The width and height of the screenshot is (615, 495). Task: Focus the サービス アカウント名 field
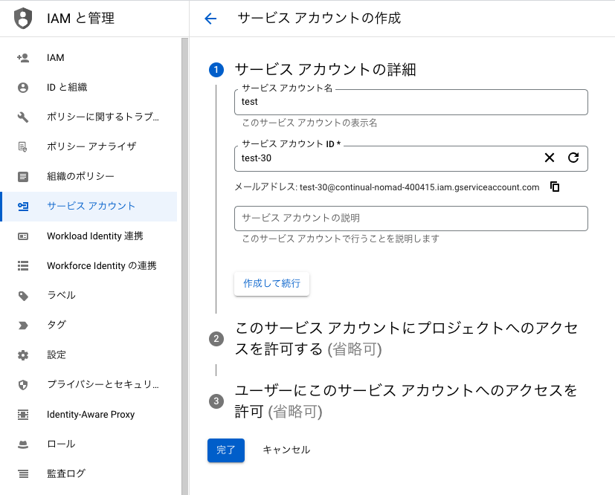point(411,102)
